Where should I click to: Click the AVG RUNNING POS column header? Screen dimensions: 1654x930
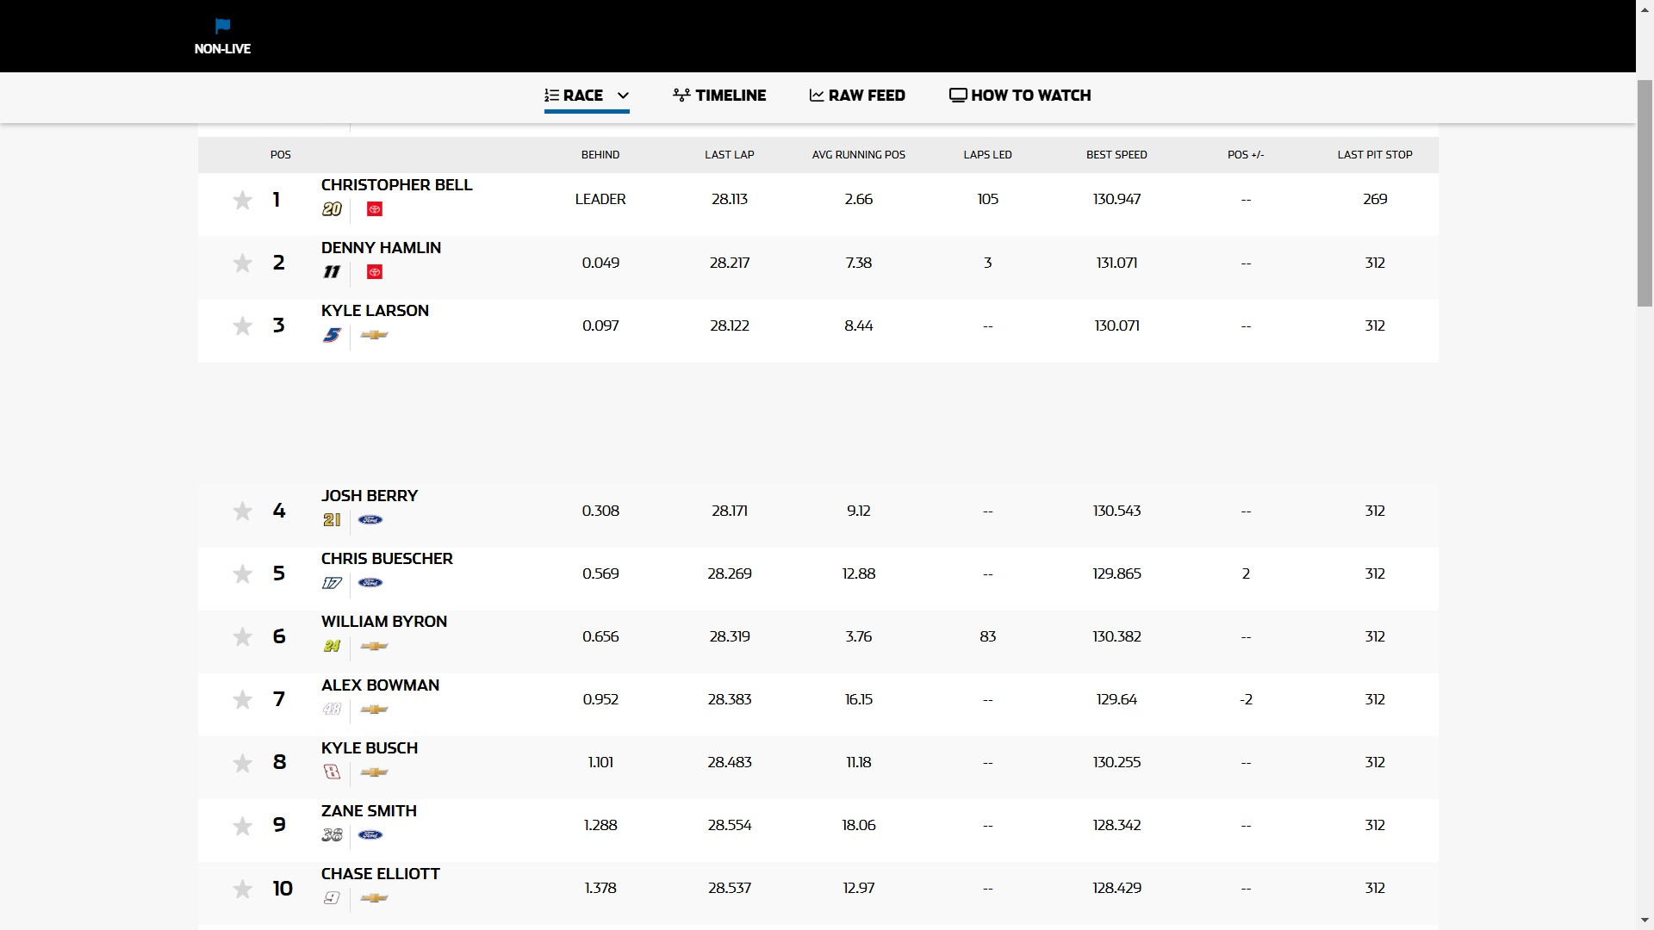click(859, 155)
